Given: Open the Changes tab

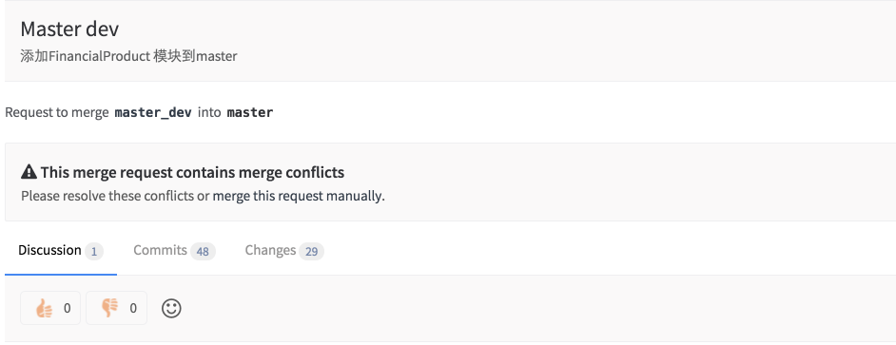Looking at the screenshot, I should (284, 251).
